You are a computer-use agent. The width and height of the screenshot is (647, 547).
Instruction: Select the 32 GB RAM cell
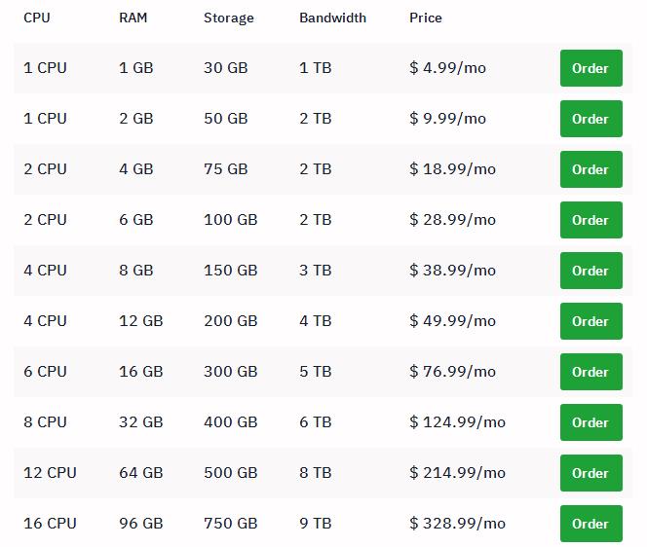click(140, 422)
